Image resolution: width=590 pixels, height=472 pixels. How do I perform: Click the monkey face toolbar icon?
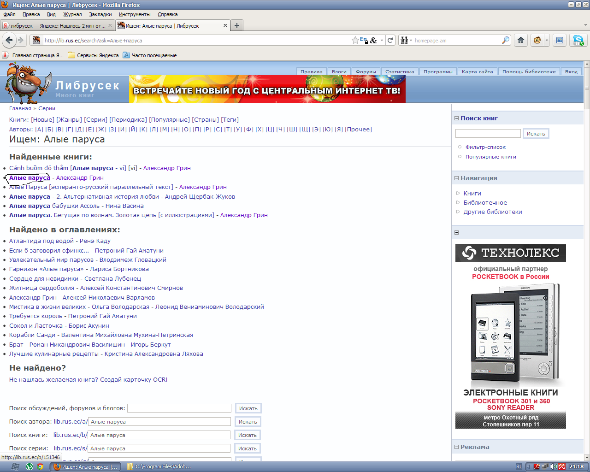click(x=537, y=40)
